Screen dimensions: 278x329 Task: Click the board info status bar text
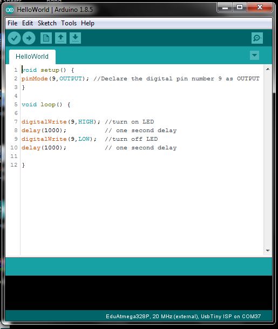click(184, 316)
